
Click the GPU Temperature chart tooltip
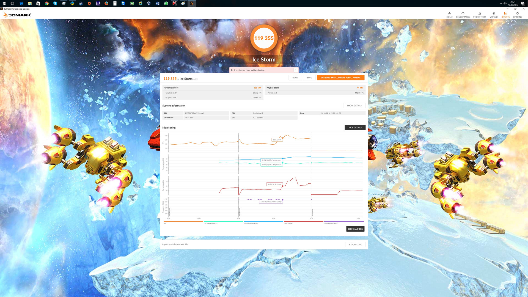click(x=272, y=160)
